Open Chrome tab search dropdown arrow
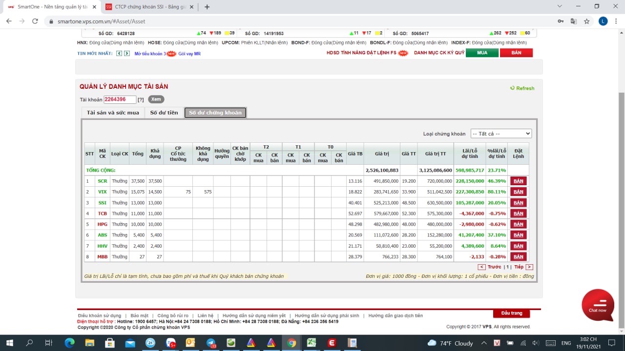Image resolution: width=625 pixels, height=351 pixels. (x=559, y=6)
